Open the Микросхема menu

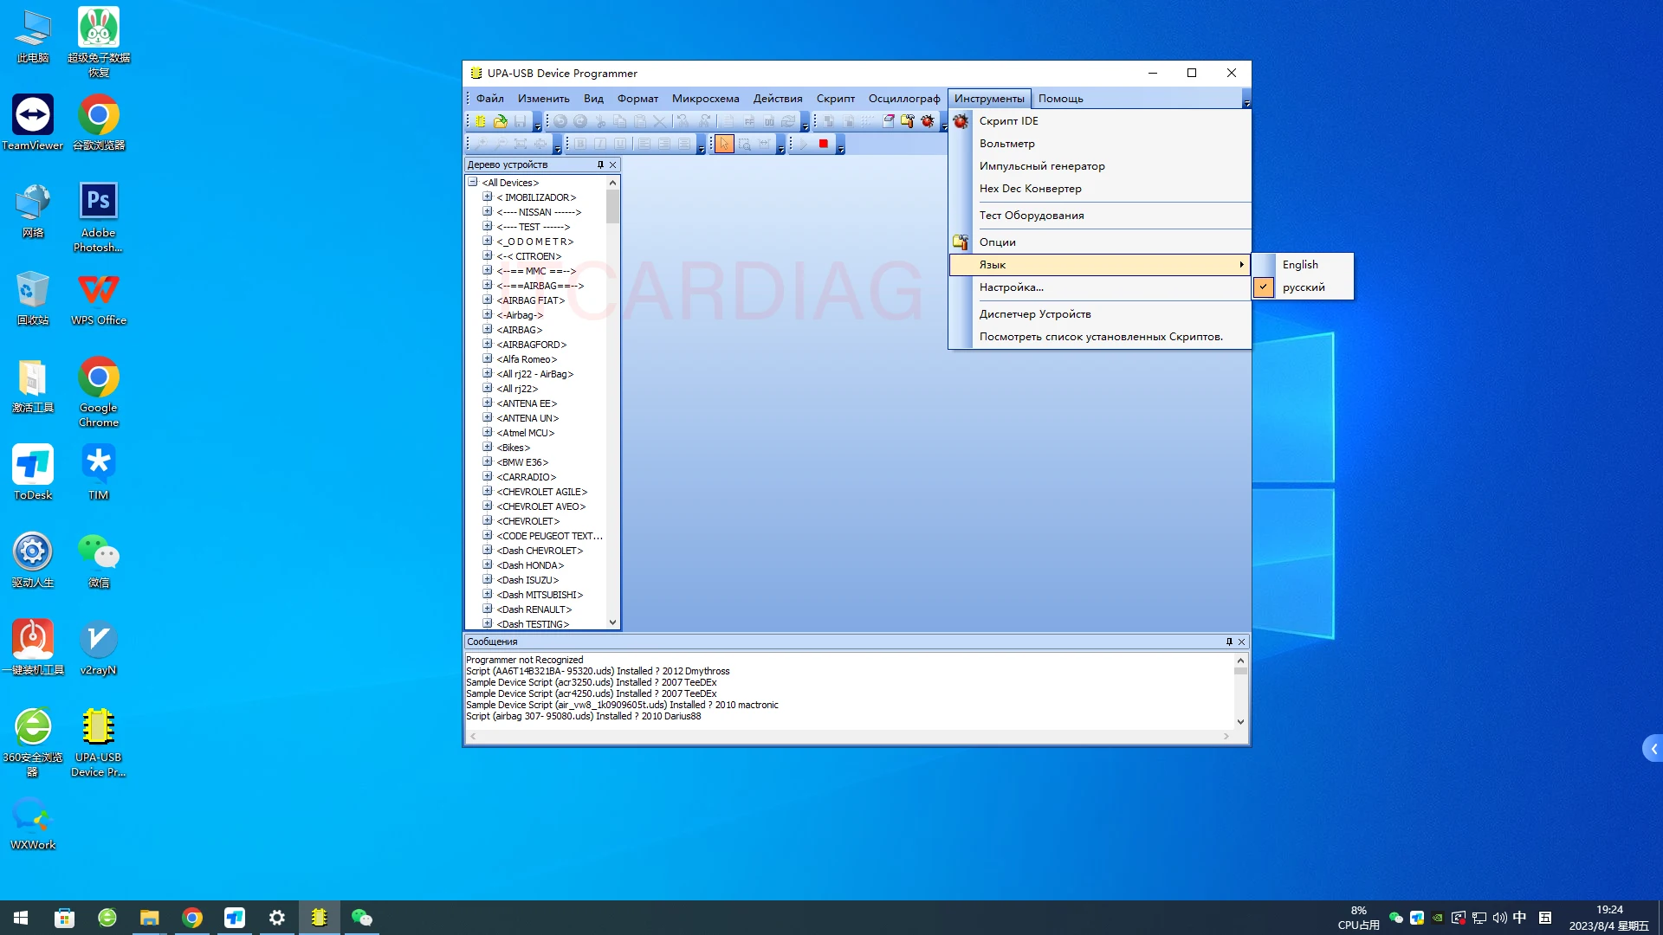coord(706,99)
